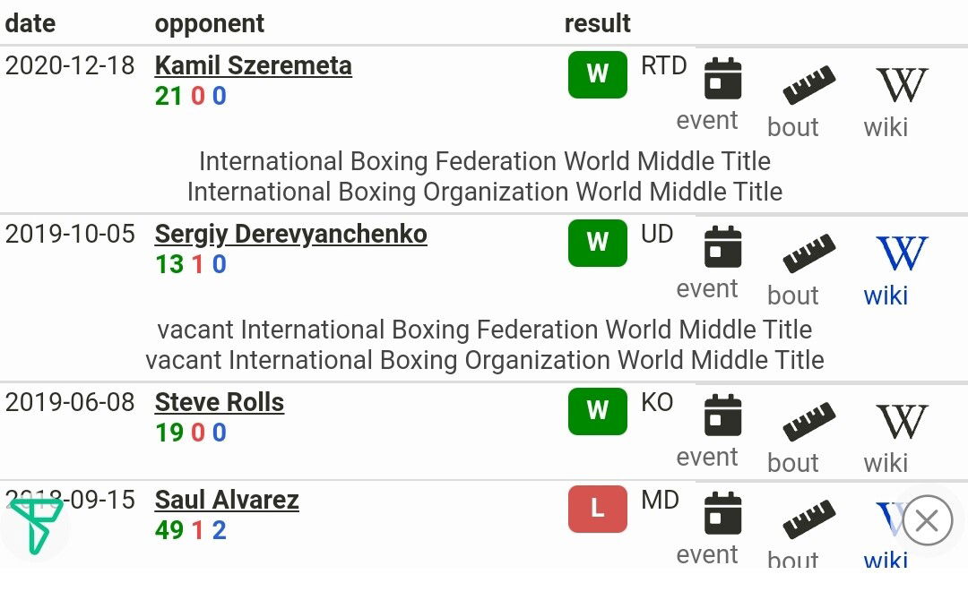This screenshot has width=968, height=600.
Task: Open wiki icon for Steve Rolls fight
Action: 902,421
